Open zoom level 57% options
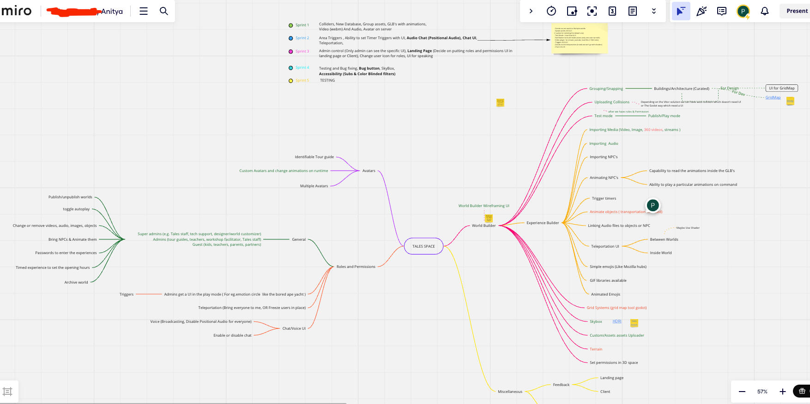This screenshot has width=810, height=404. tap(762, 392)
